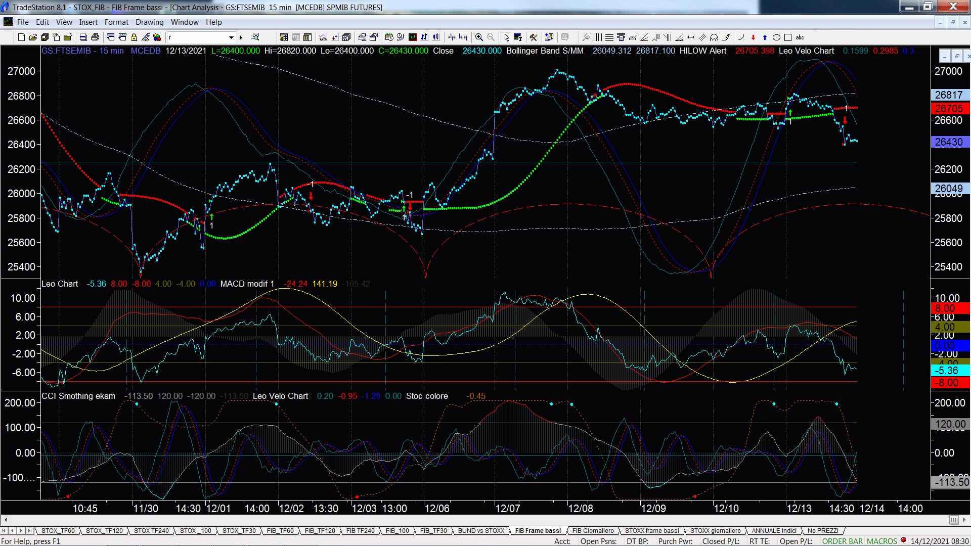Click the insert text on chart icon
971x546 pixels.
coord(518,37)
